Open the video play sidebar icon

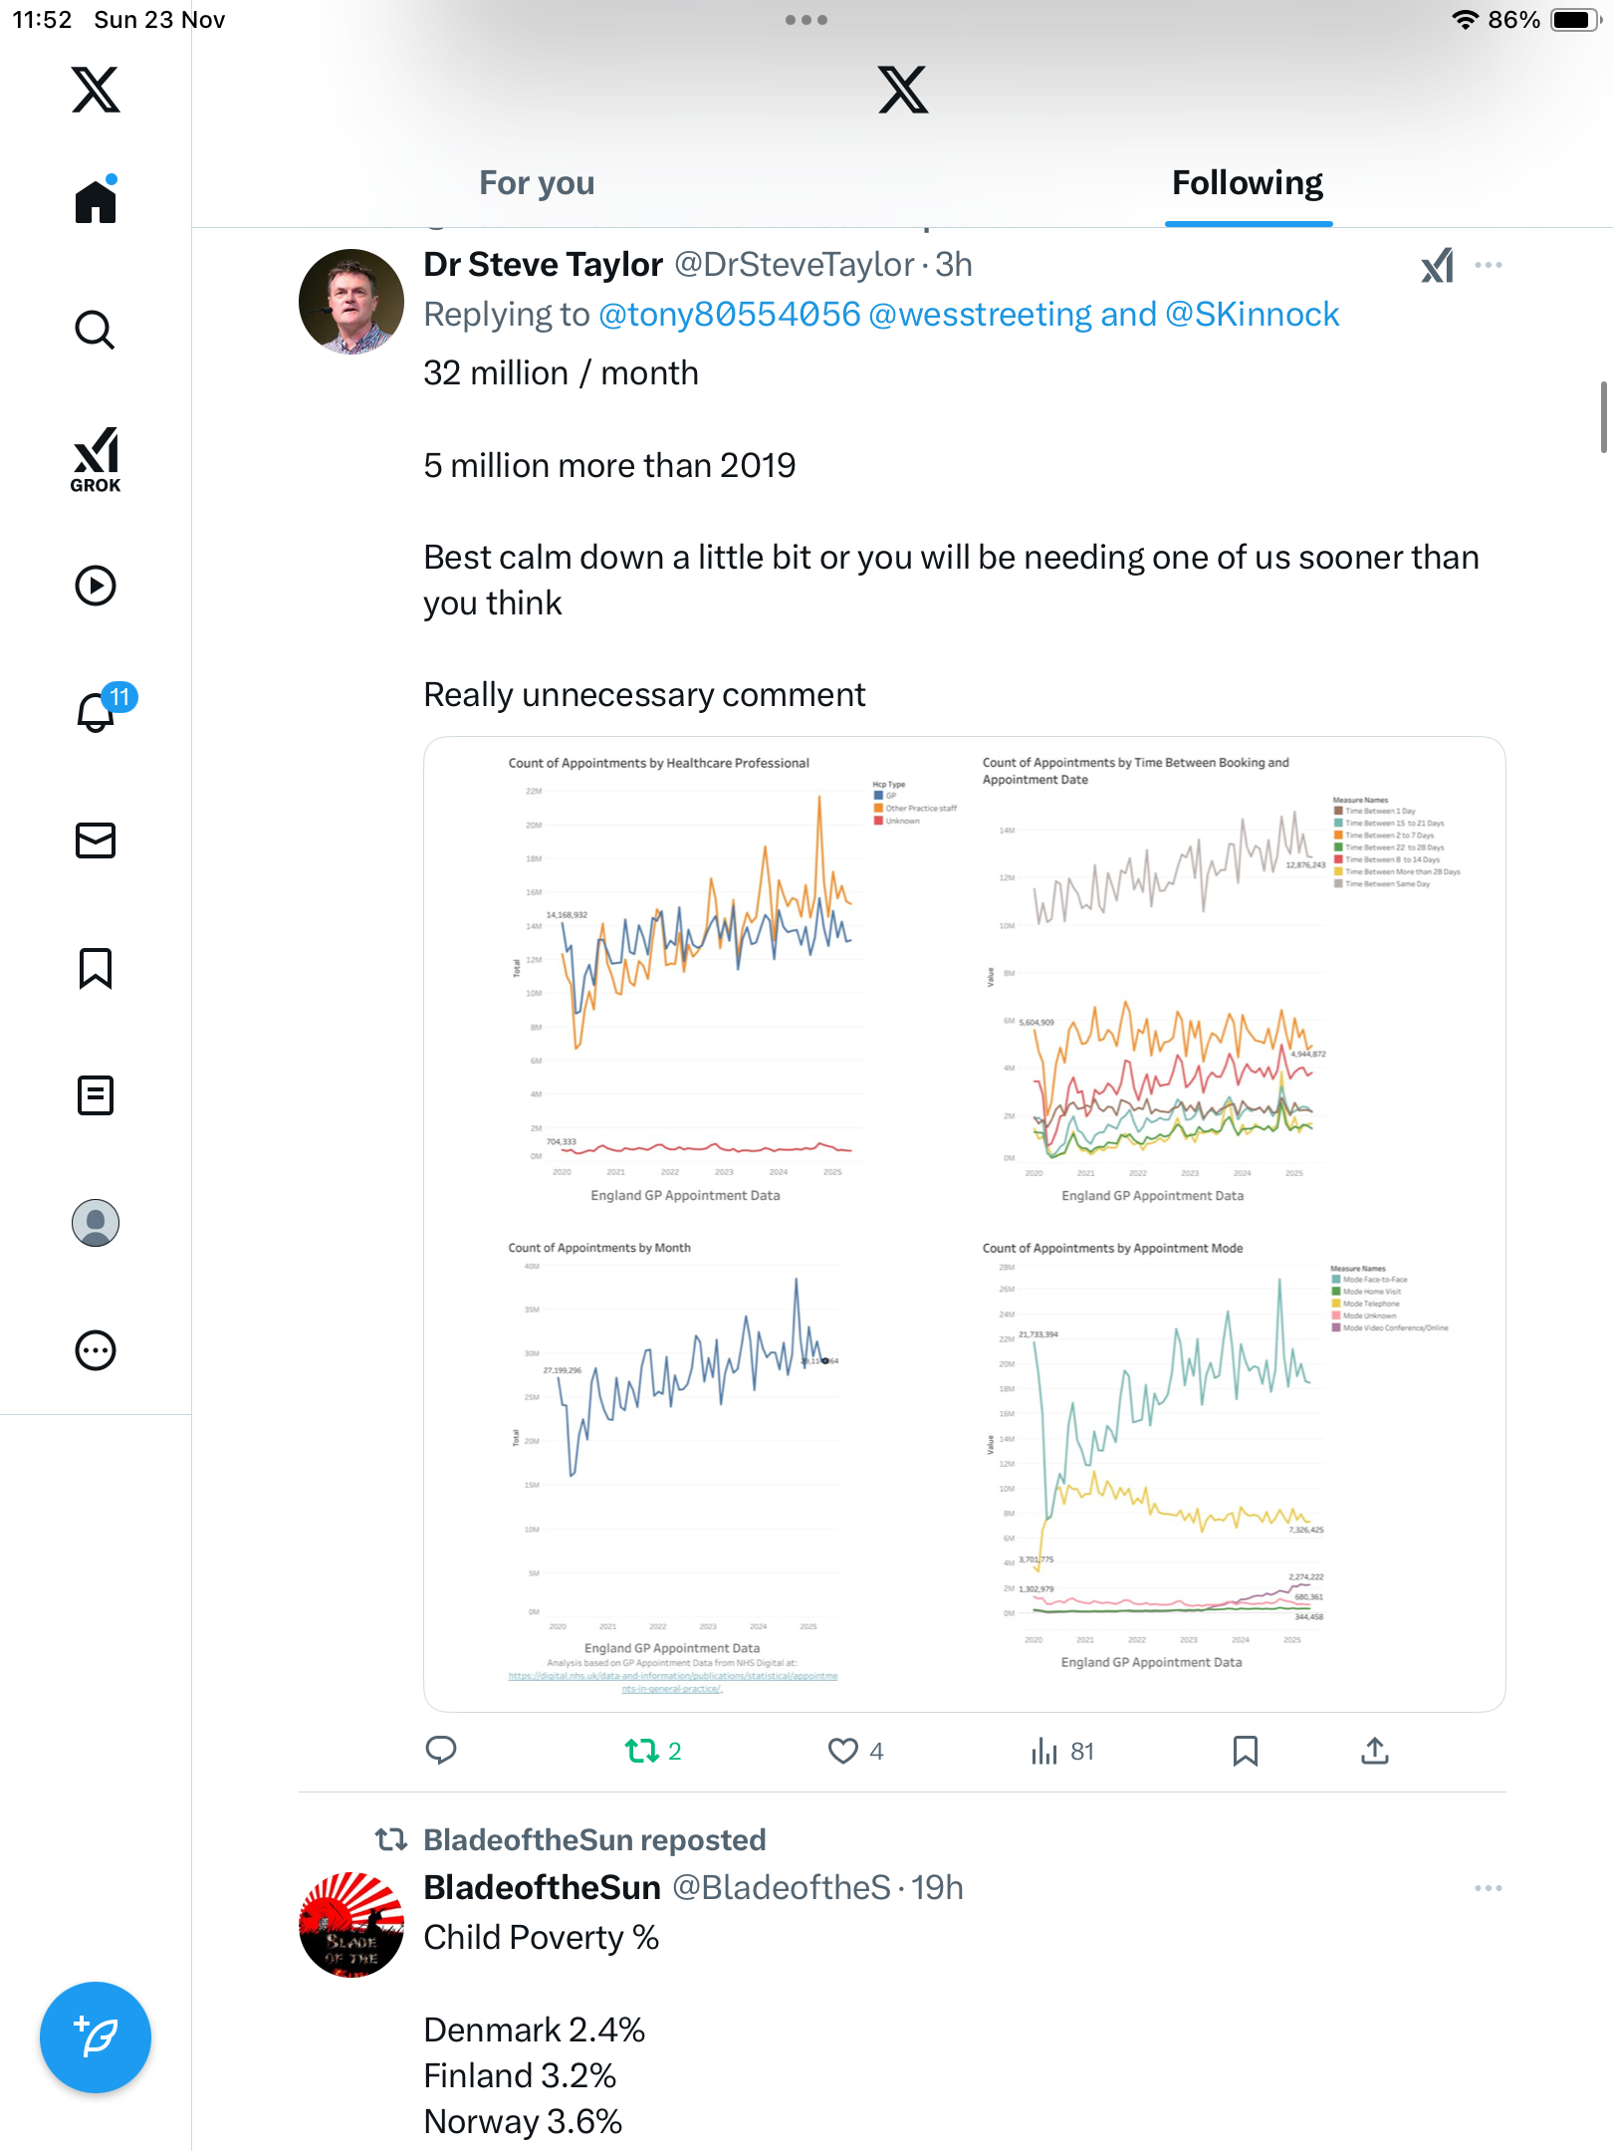click(96, 586)
